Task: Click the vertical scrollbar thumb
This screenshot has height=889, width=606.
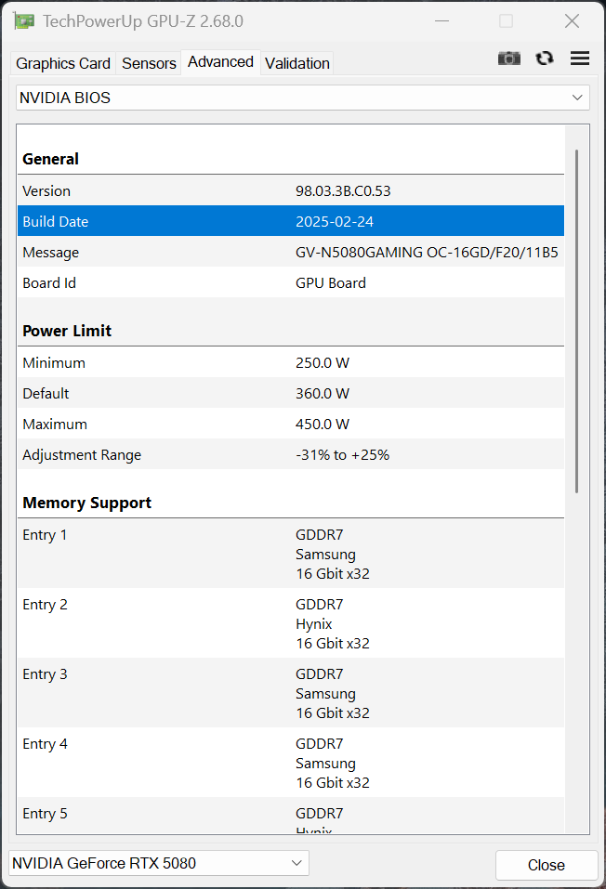Action: tap(577, 320)
